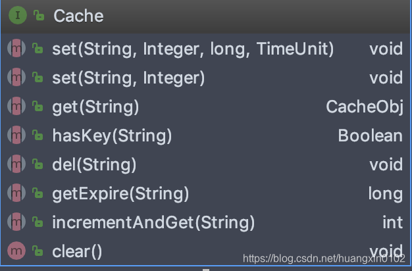
Task: Select the set(String, Integer) method
Action: (x=206, y=78)
